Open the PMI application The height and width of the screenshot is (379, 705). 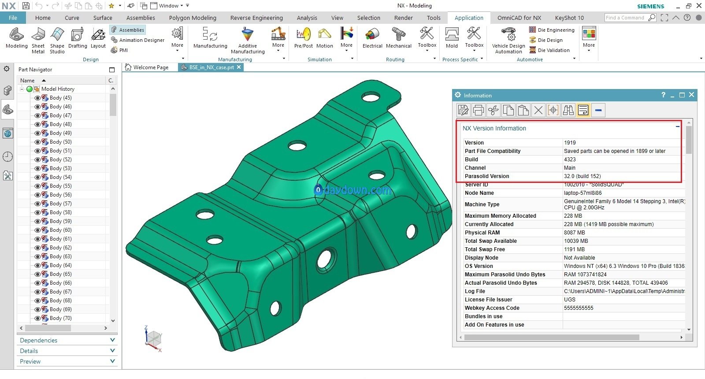tap(119, 50)
